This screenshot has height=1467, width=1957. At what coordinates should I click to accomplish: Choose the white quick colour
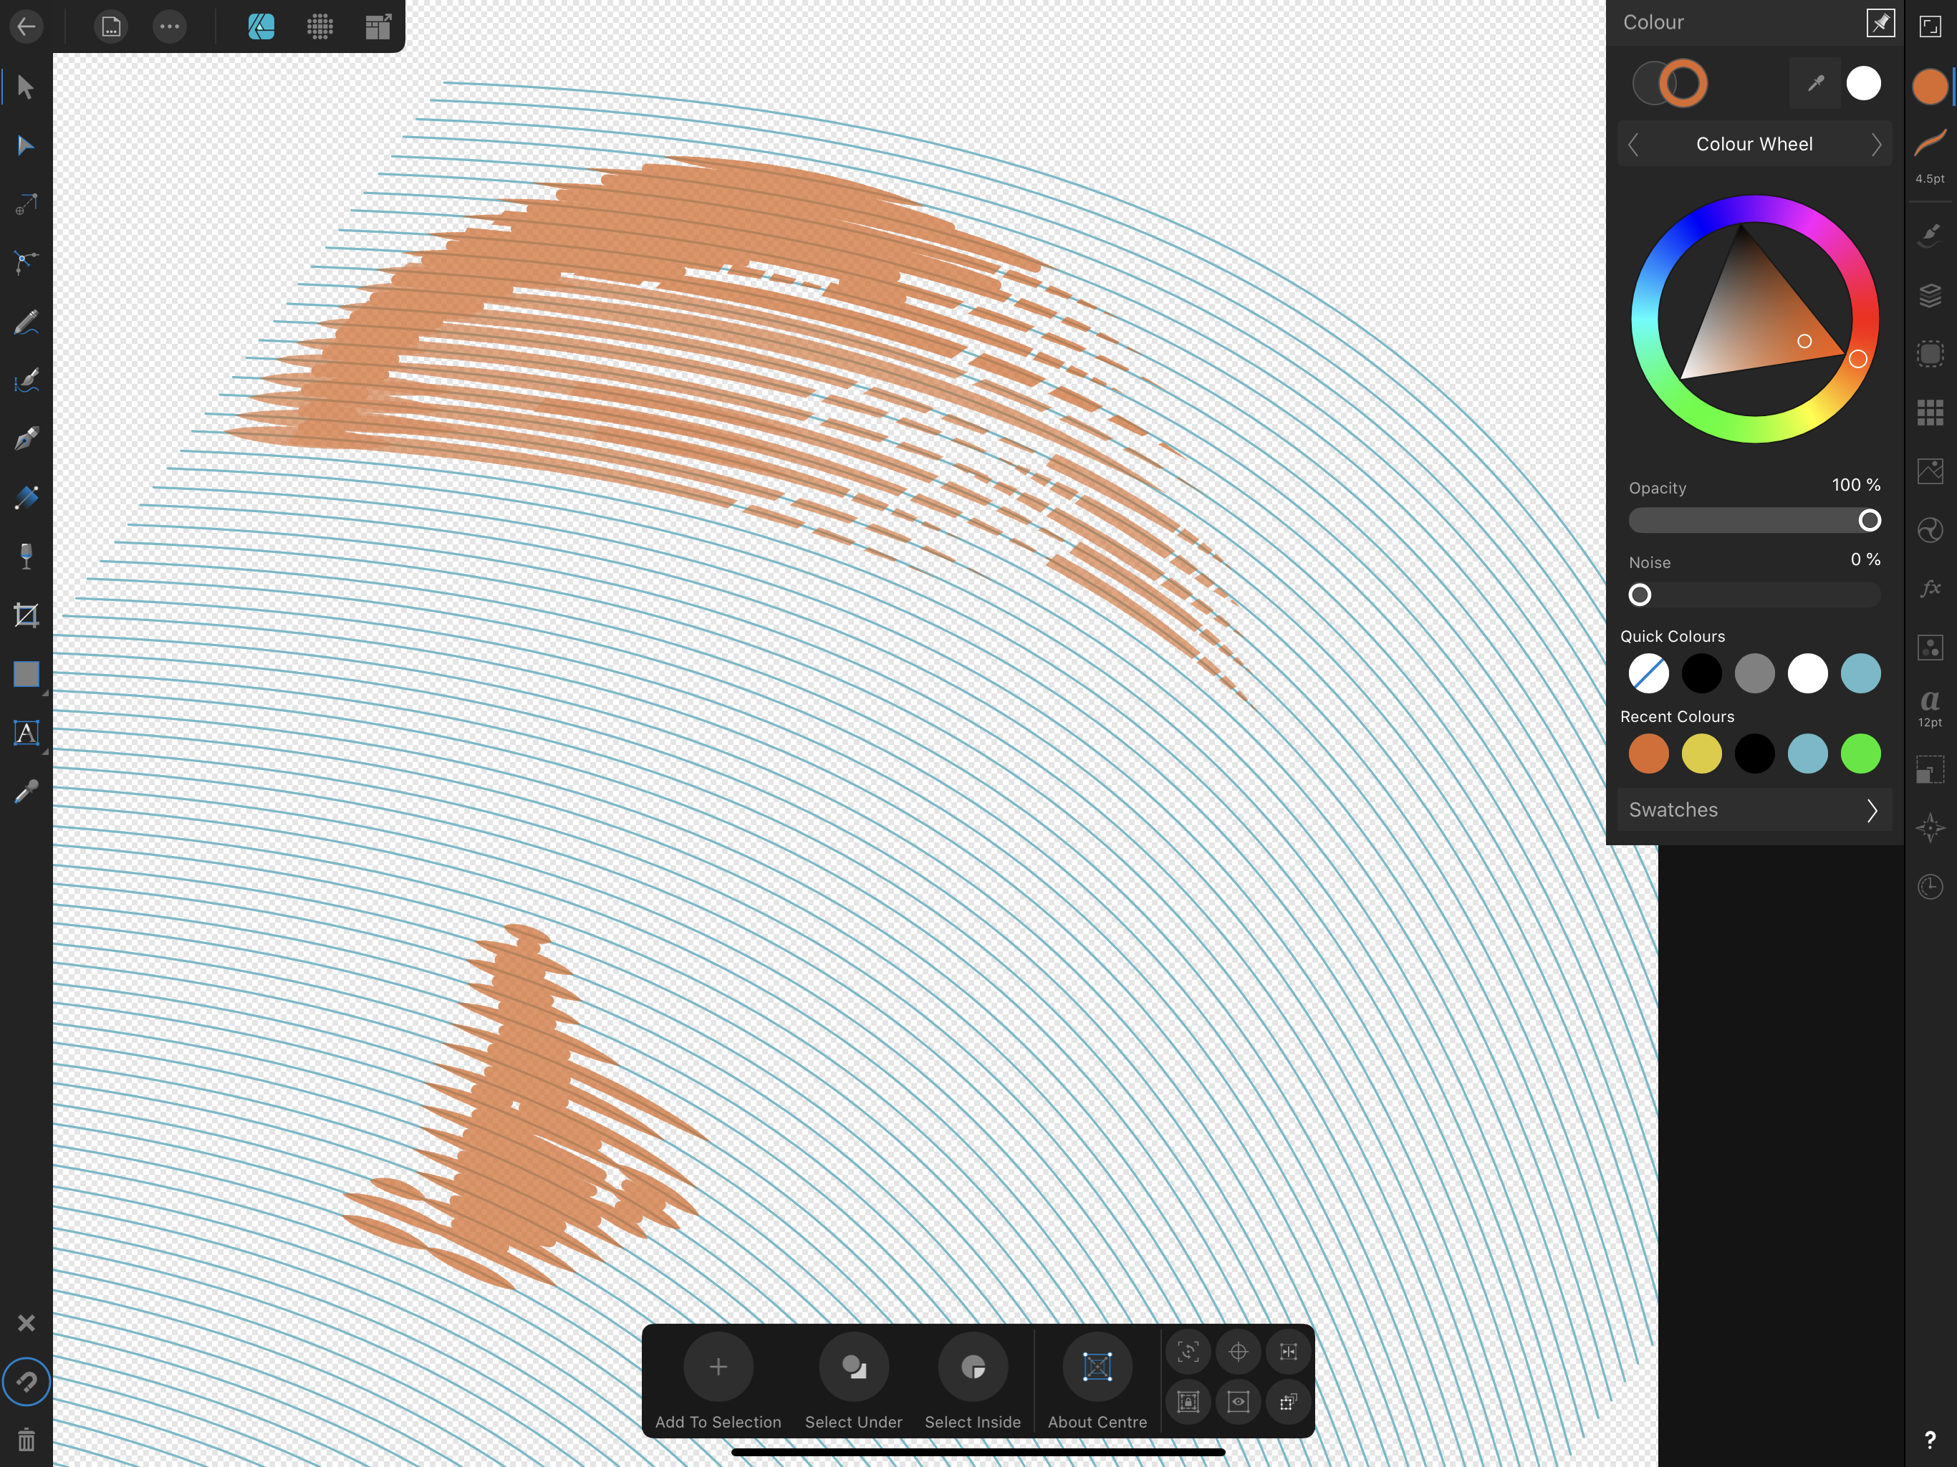coord(1807,673)
